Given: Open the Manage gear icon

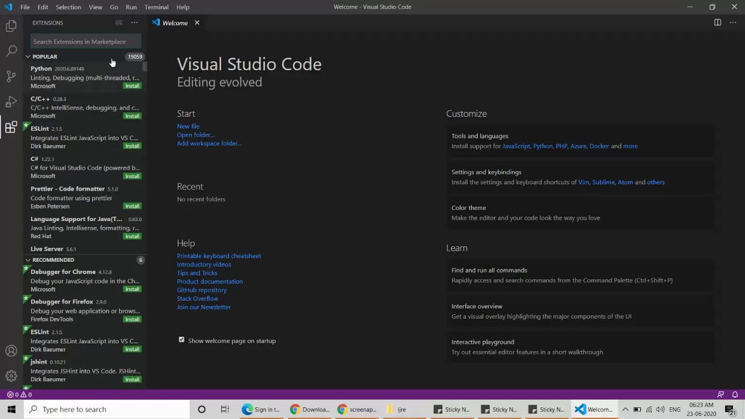Looking at the screenshot, I should tap(11, 376).
